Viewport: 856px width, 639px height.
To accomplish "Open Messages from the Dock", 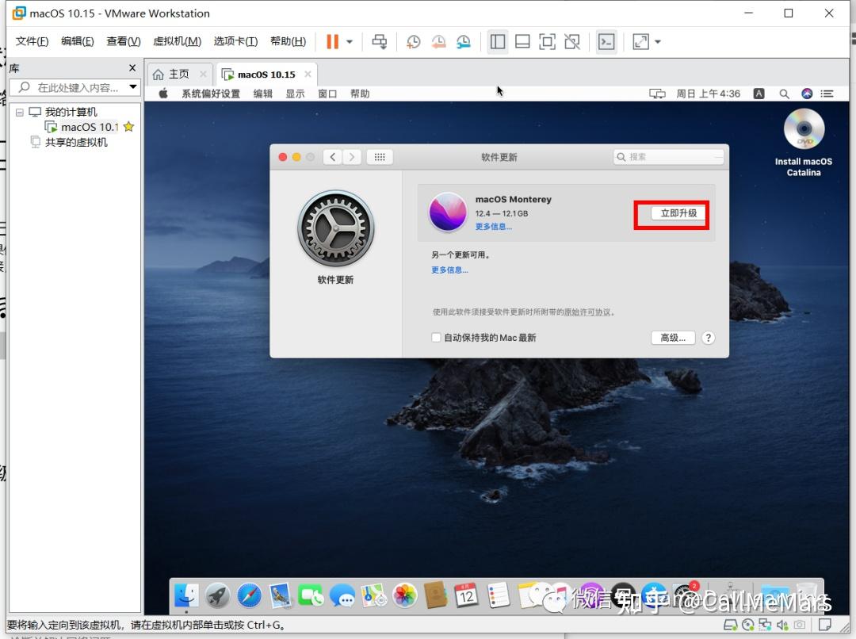I will [343, 595].
